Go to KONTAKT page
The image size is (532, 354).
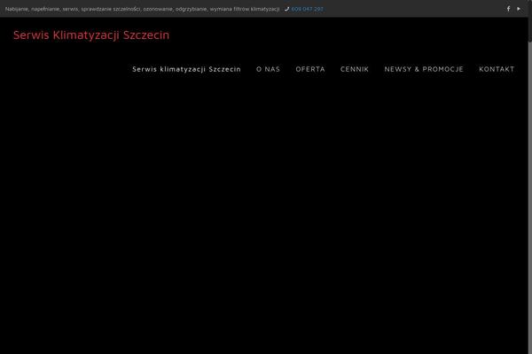click(x=497, y=69)
